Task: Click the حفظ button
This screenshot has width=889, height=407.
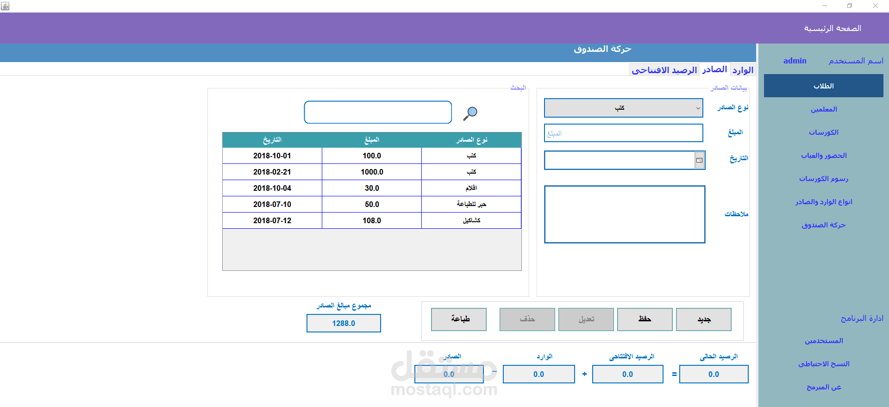Action: (645, 319)
